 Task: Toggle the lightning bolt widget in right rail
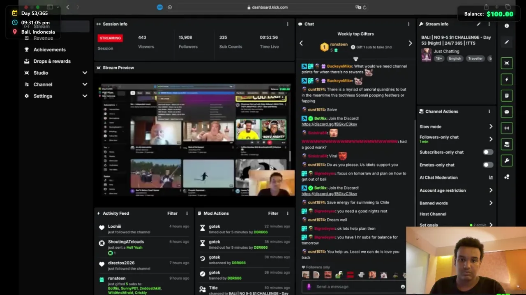click(x=507, y=79)
